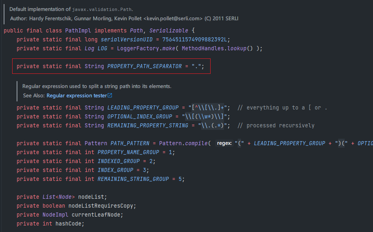
Task: Click the external link icon after tester
Action: click(110, 95)
